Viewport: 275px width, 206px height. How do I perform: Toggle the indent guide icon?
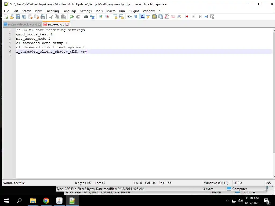click(x=142, y=17)
